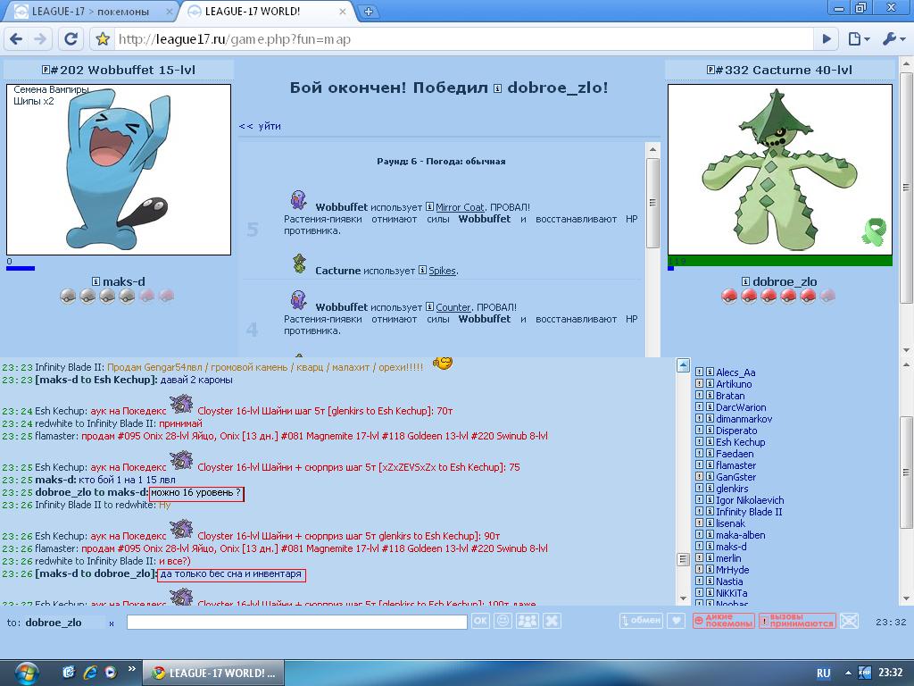Click the battle log scrollbar thumb
Image resolution: width=914 pixels, height=686 pixels.
pyautogui.click(x=652, y=203)
